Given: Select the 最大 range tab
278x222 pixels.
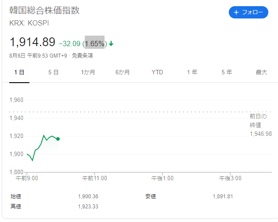Looking at the screenshot, I should [261, 73].
